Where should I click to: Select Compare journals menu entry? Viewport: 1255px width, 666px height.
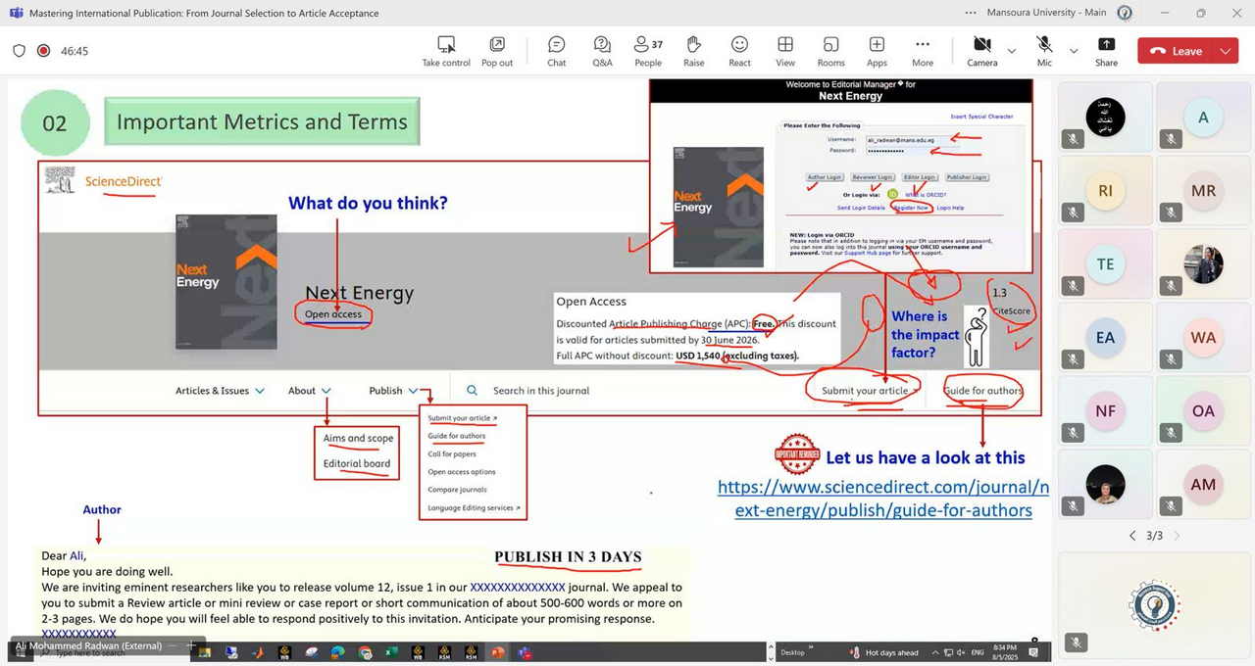point(457,490)
